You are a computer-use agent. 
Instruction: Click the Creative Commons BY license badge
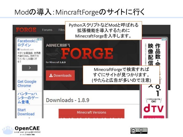pos(139,131)
